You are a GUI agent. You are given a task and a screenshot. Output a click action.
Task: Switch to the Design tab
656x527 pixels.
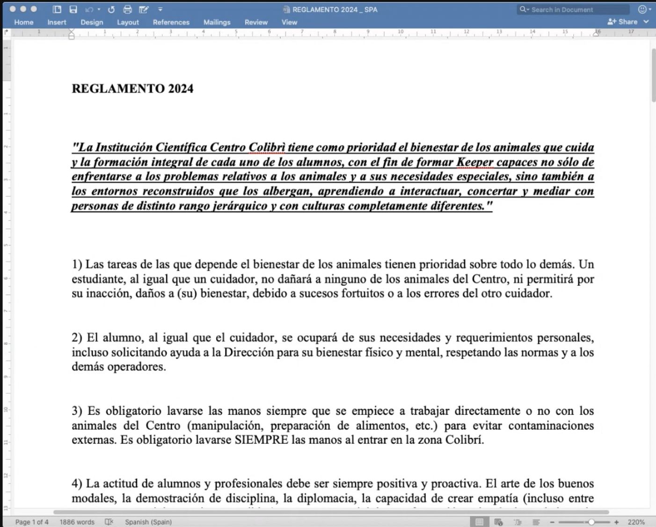(92, 22)
